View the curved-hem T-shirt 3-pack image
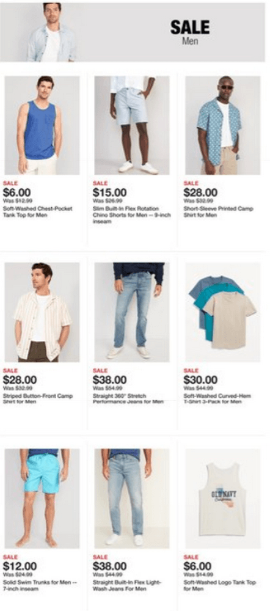The image size is (270, 611). (222, 312)
